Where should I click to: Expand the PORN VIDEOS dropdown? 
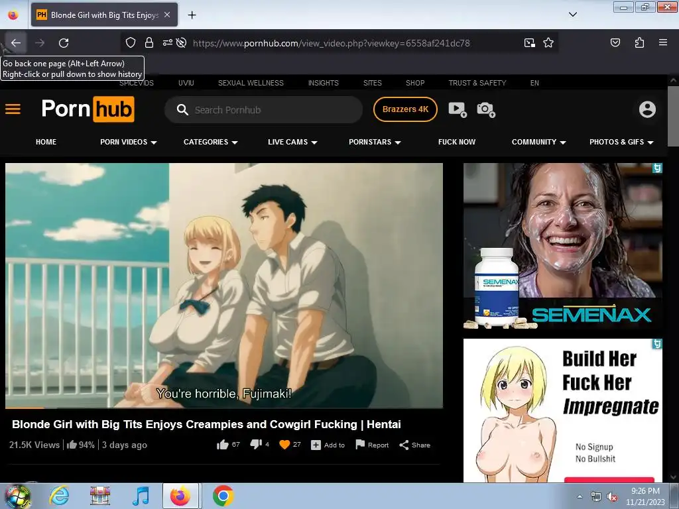[x=128, y=142]
